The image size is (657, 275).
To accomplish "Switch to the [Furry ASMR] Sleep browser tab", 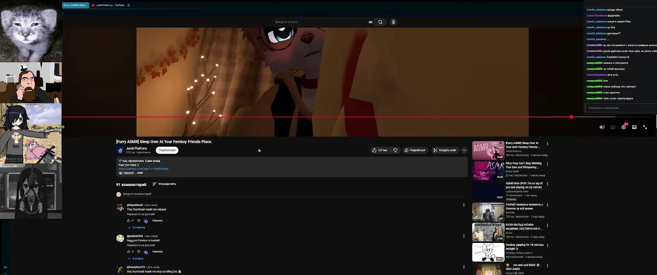I will click(x=75, y=5).
